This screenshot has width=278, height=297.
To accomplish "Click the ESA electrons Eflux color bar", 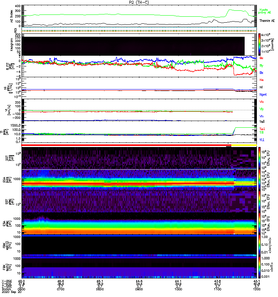I will tap(259, 223).
